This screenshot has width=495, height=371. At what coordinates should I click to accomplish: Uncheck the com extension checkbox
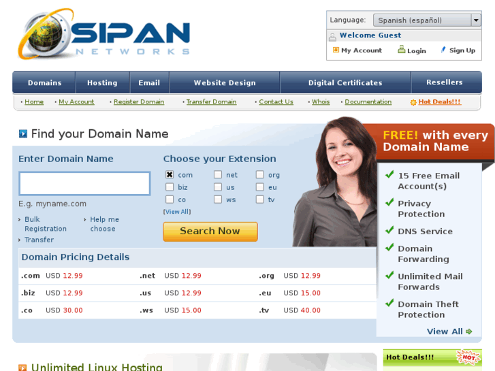pyautogui.click(x=170, y=174)
